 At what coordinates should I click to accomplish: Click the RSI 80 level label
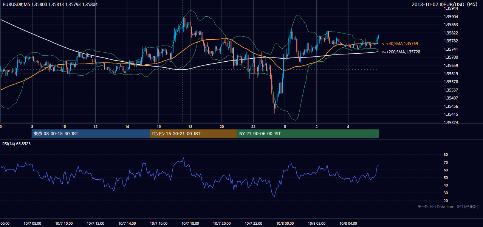(x=446, y=155)
